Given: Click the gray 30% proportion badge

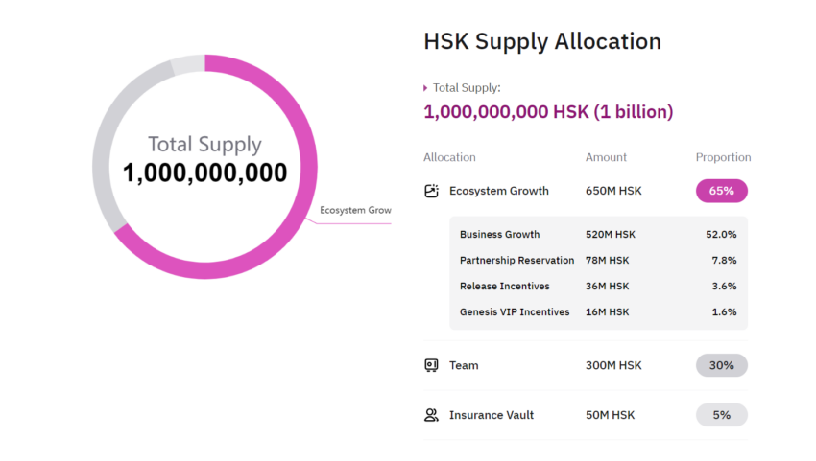Looking at the screenshot, I should [721, 365].
